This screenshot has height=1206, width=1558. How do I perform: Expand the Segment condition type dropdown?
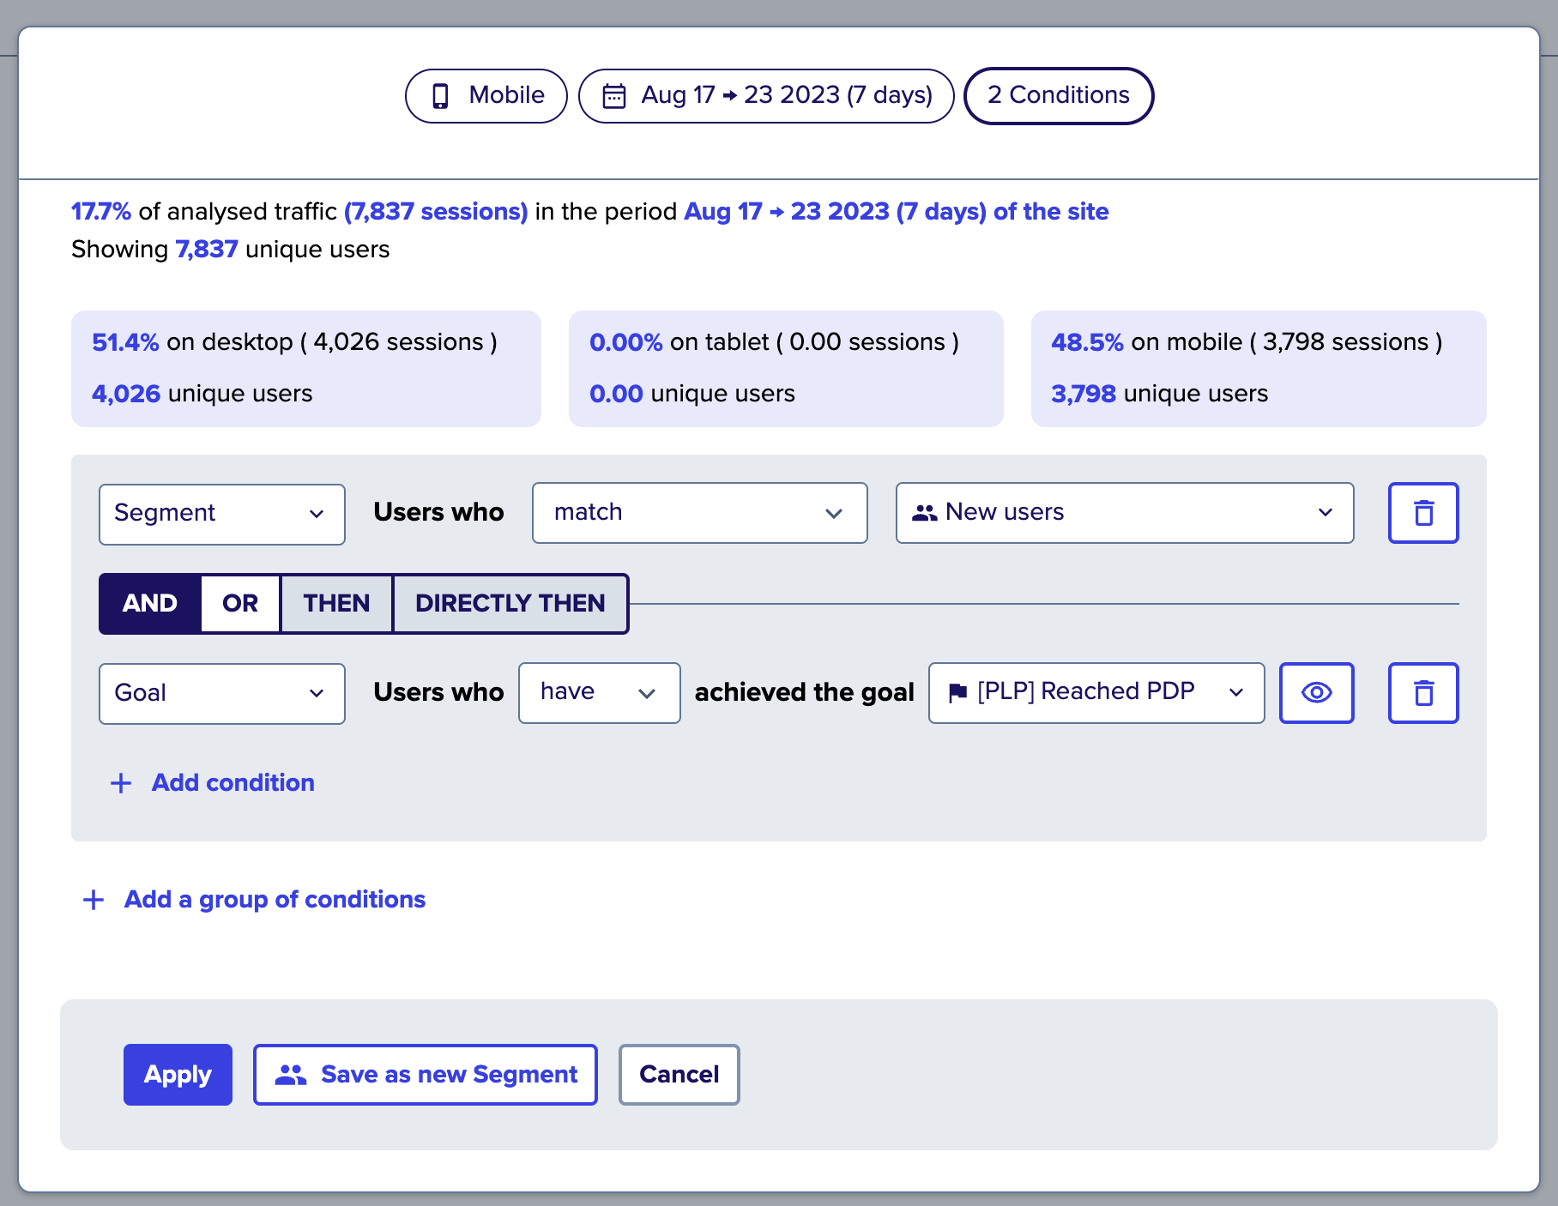[222, 514]
